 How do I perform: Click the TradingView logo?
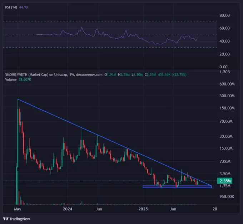tap(16, 219)
